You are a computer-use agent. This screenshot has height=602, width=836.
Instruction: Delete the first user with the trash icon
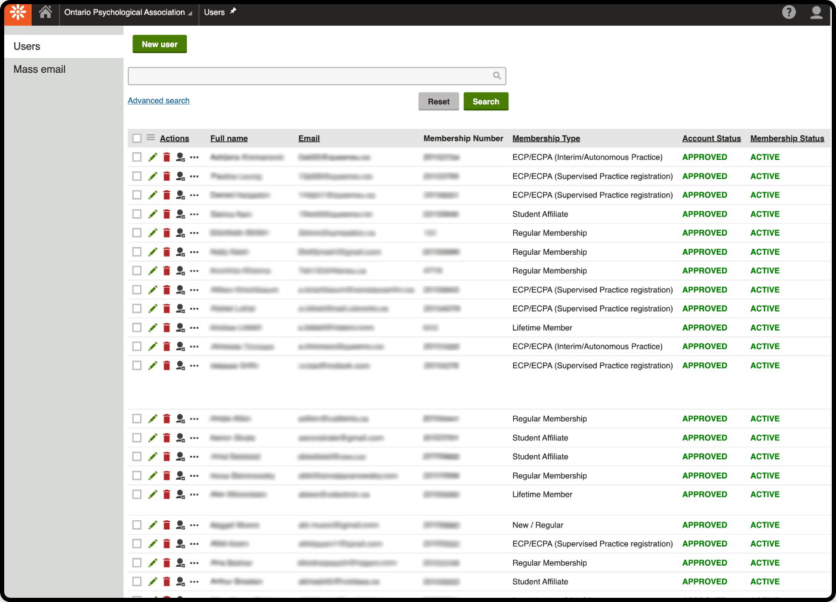point(166,157)
